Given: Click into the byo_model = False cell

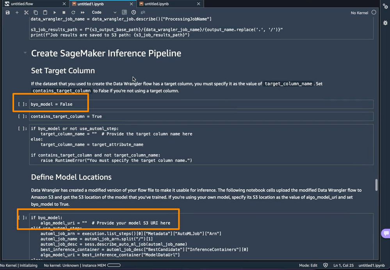Looking at the screenshot, I should click(201, 104).
